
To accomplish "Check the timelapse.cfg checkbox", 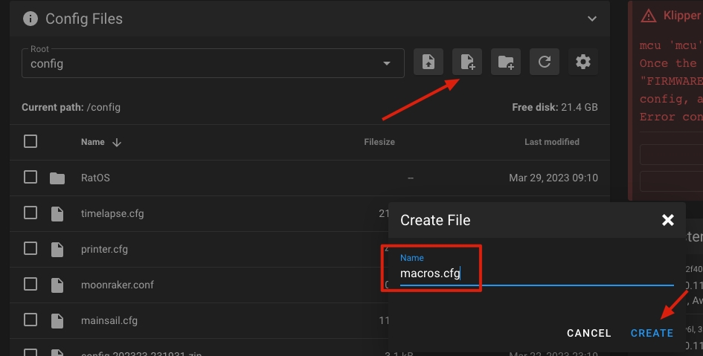I will click(31, 213).
